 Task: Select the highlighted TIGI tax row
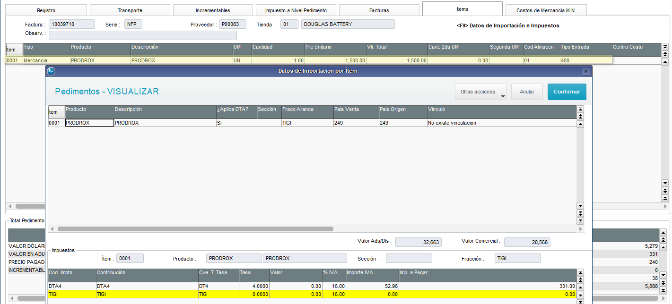point(312,294)
